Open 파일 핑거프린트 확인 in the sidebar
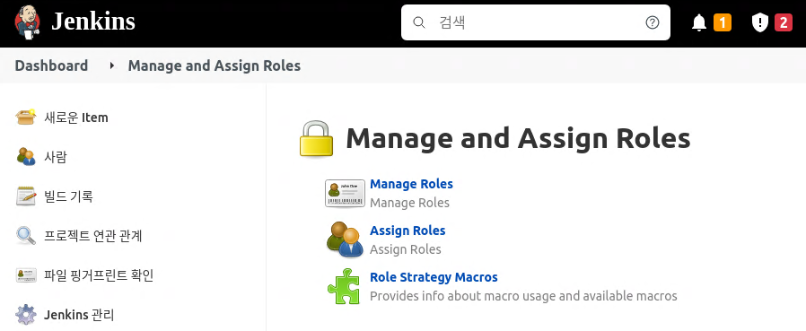The width and height of the screenshot is (806, 331). 99,275
